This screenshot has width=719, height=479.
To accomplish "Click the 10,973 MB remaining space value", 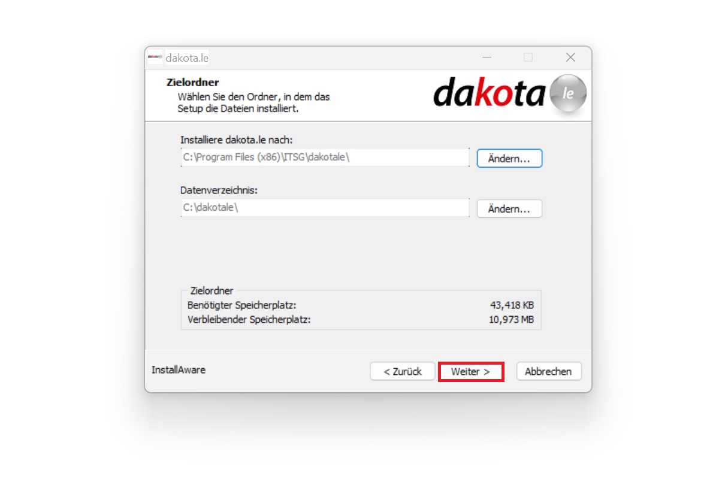I will tap(511, 320).
